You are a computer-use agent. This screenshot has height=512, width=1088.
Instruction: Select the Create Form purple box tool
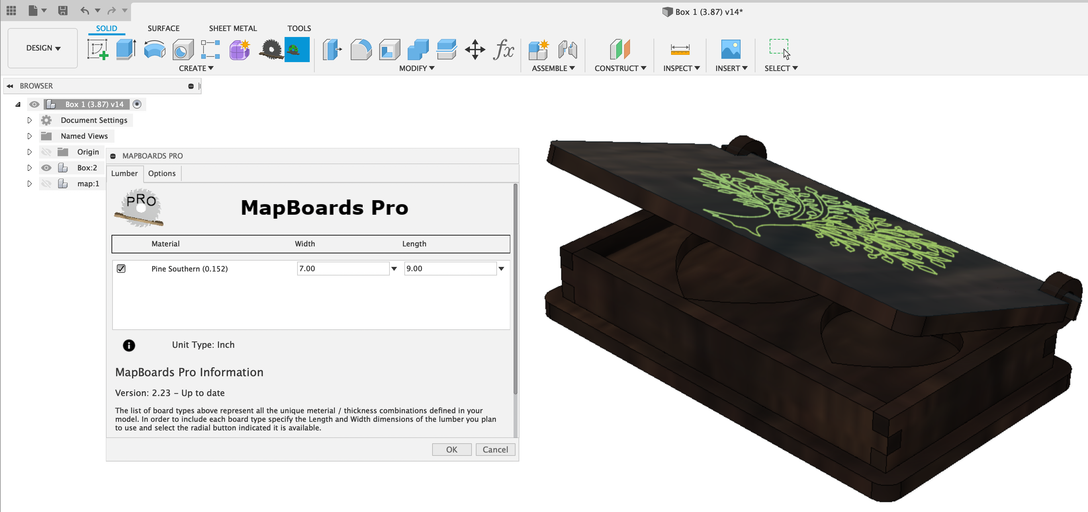(240, 50)
